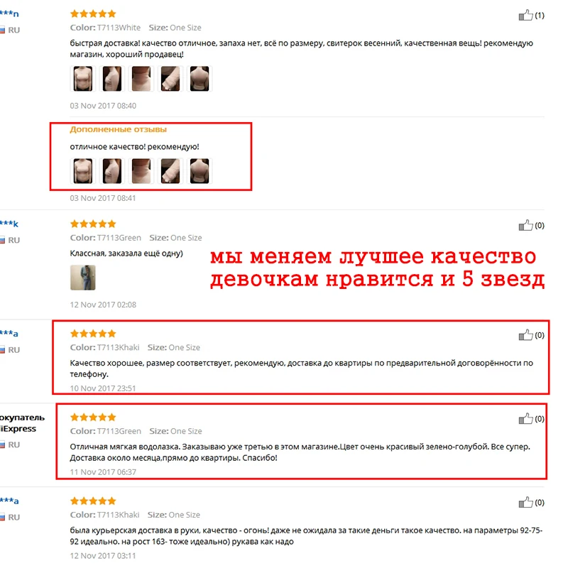Like the T7113White review by ***n
Screen dimensions: 568x568
point(525,15)
